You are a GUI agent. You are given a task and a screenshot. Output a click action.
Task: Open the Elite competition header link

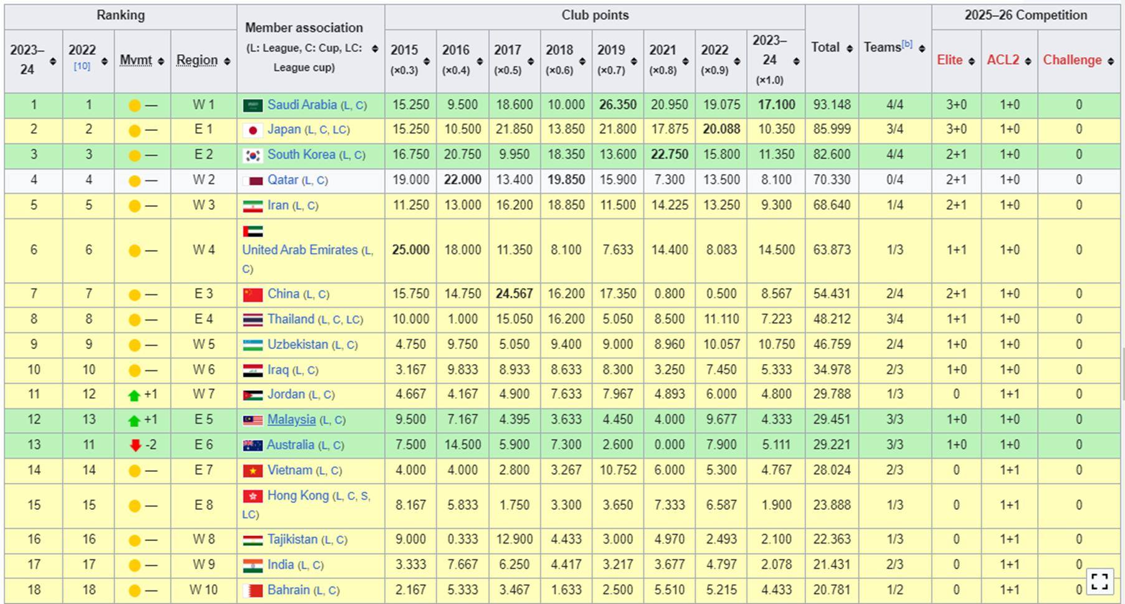(x=949, y=60)
